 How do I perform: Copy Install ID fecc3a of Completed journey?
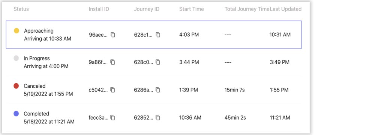[112, 118]
